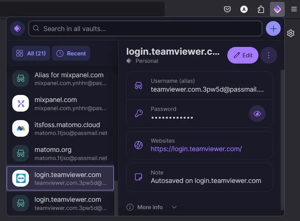300x221 pixels.
Task: Click the Edit button
Action: [243, 55]
